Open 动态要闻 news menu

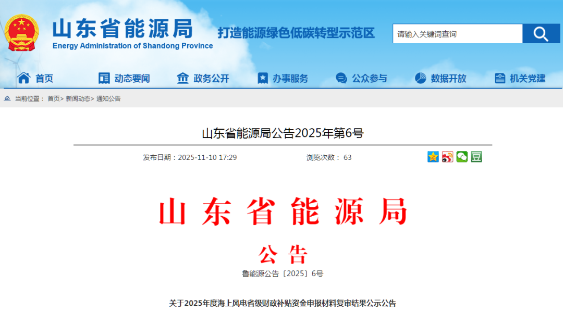pyautogui.click(x=124, y=79)
